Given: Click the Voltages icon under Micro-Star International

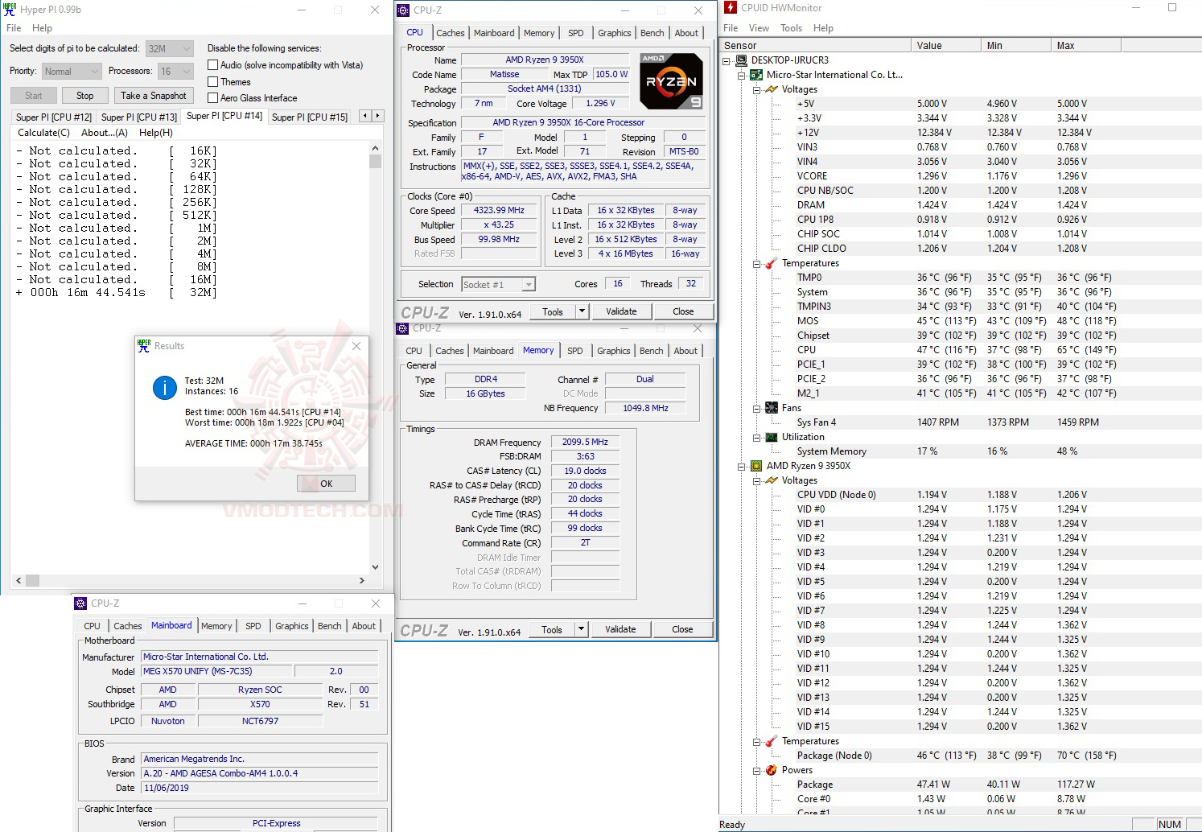Looking at the screenshot, I should click(x=770, y=89).
